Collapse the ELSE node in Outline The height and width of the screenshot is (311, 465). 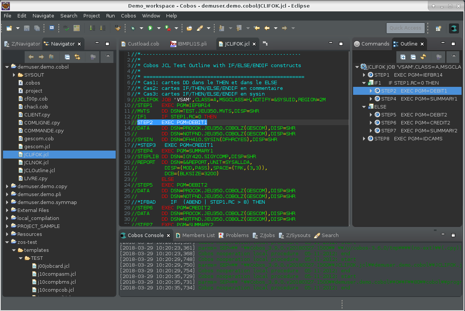(364, 107)
